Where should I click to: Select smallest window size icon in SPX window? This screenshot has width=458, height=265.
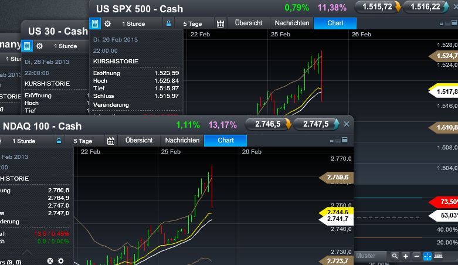[442, 24]
